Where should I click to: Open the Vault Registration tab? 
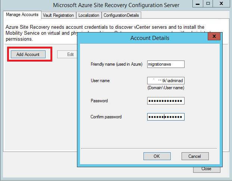click(x=58, y=15)
